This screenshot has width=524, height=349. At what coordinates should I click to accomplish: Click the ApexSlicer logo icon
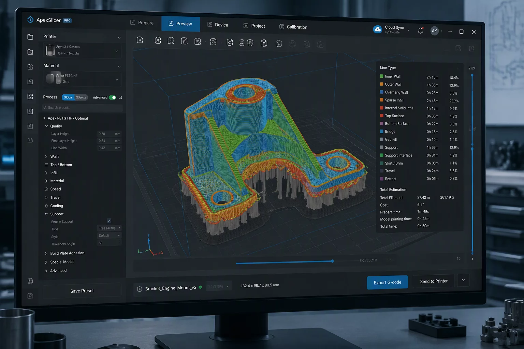[x=30, y=20]
